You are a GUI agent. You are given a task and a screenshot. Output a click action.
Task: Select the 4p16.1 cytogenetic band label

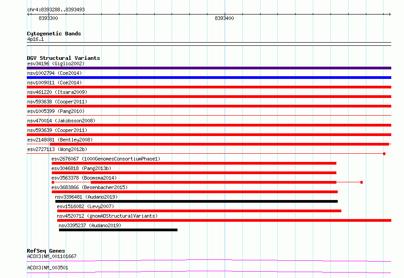click(x=35, y=39)
